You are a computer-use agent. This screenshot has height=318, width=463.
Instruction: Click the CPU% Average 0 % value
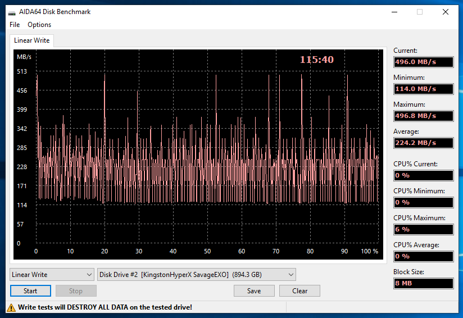pyautogui.click(x=424, y=256)
